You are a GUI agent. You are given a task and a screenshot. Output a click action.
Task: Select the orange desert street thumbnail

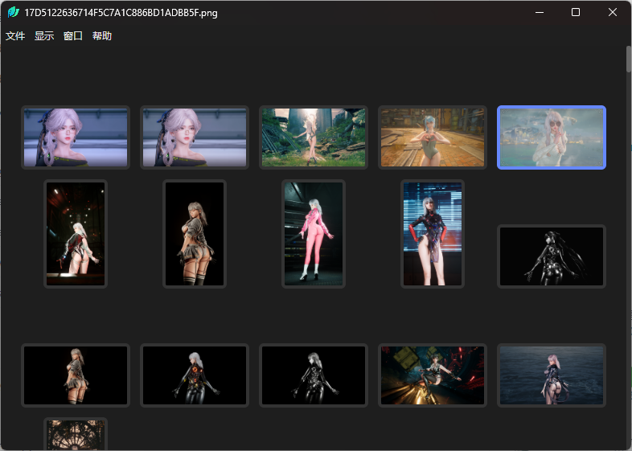[x=433, y=137]
